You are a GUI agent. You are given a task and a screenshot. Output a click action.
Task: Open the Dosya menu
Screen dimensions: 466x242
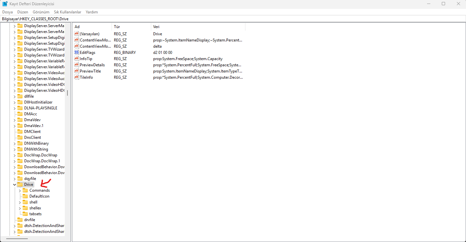[7, 12]
